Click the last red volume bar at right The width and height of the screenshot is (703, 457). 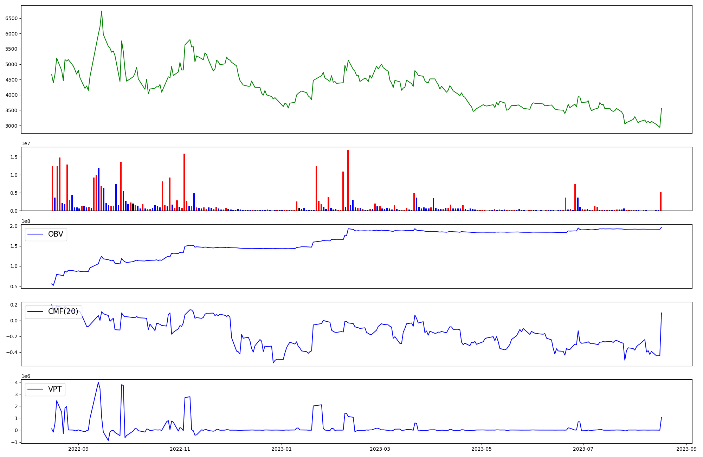[x=661, y=201]
